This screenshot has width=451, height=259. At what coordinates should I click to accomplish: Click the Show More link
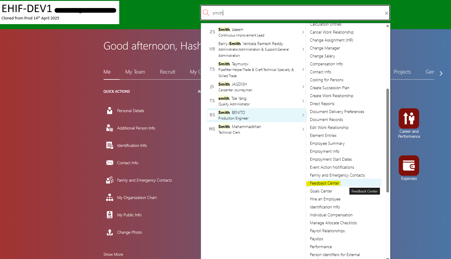point(113,254)
